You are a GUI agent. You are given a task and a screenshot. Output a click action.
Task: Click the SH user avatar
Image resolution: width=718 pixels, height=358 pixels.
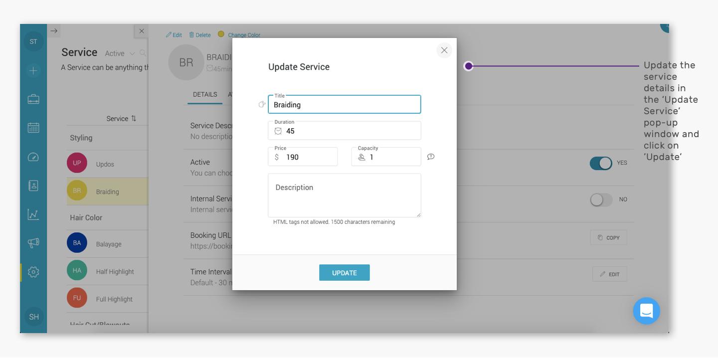[x=34, y=317]
